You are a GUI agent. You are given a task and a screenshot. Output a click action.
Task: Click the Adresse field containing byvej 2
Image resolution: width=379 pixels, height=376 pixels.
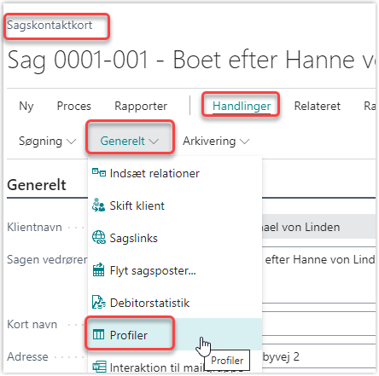pyautogui.click(x=318, y=356)
